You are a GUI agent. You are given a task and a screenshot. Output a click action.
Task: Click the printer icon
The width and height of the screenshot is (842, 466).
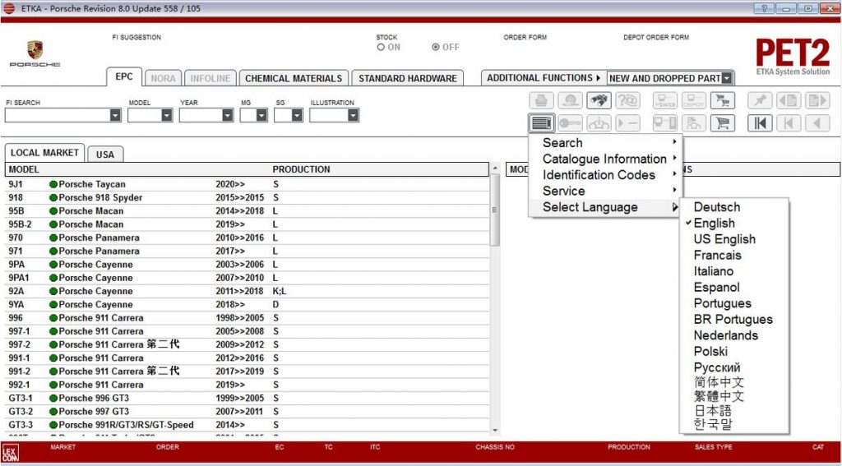pos(542,100)
